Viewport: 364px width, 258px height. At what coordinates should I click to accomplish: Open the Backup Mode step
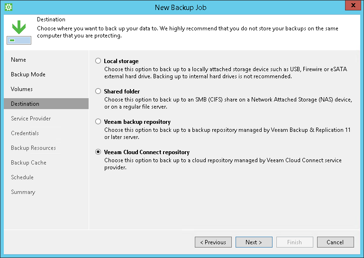pyautogui.click(x=28, y=74)
